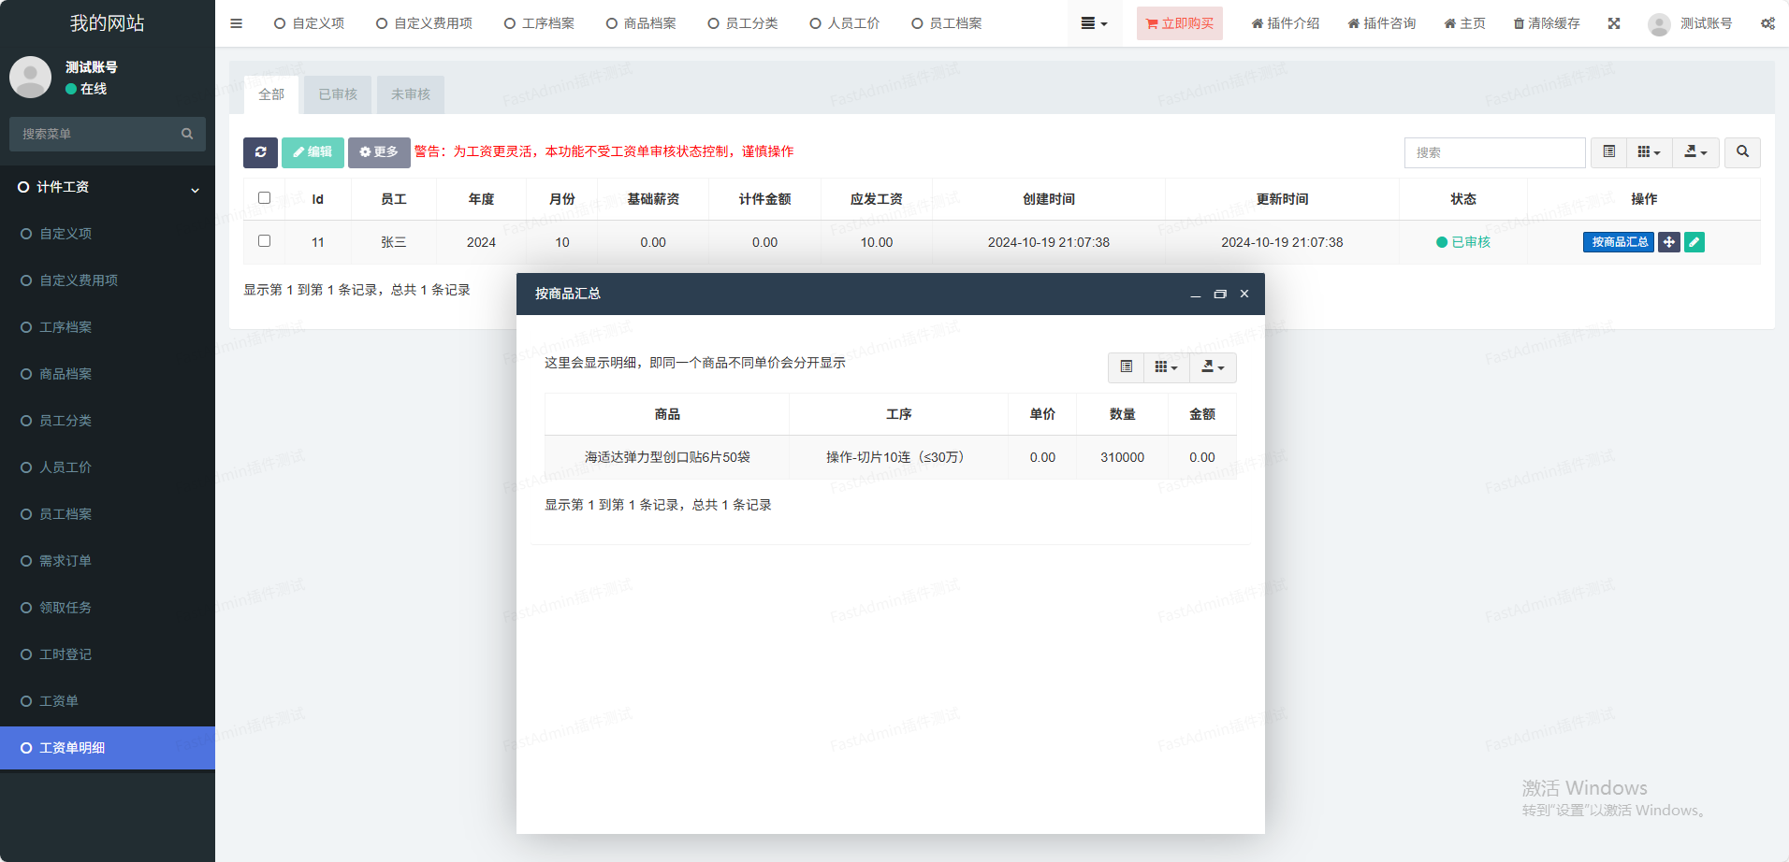Click the 立即购买 button
The width and height of the screenshot is (1789, 862).
coord(1179,23)
